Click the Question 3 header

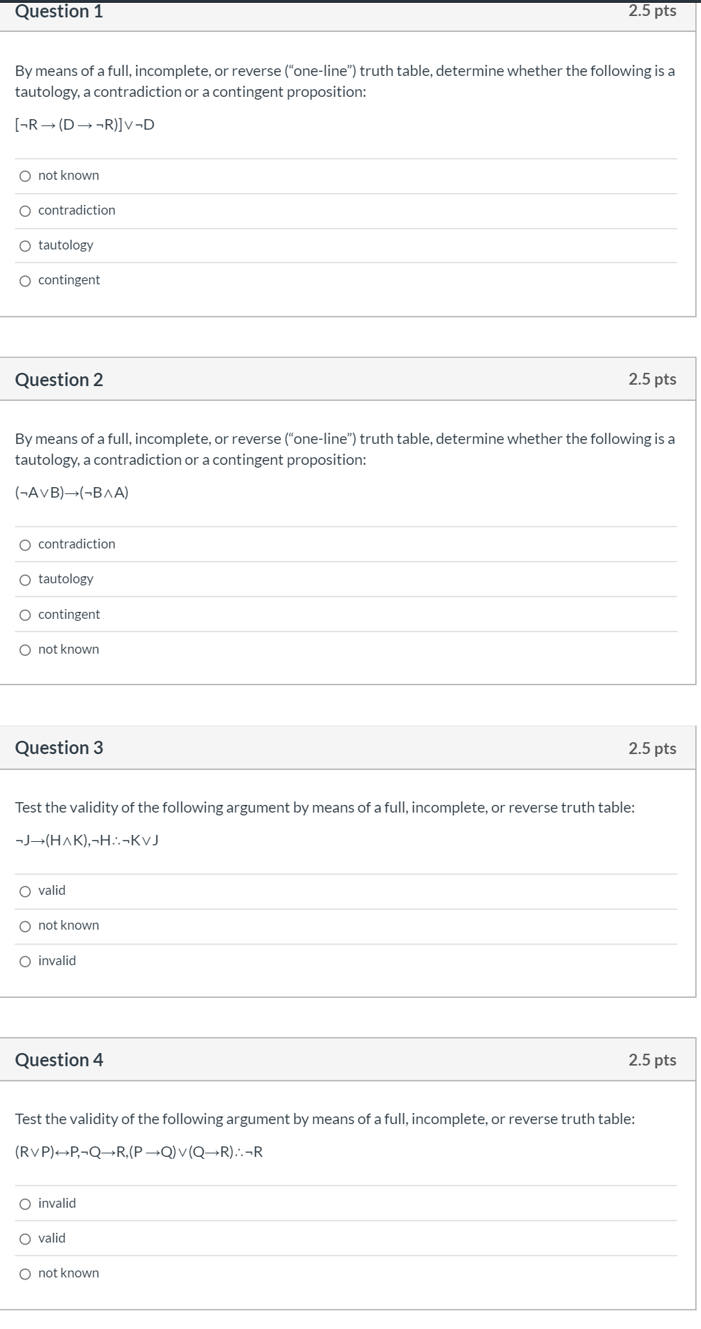point(60,748)
